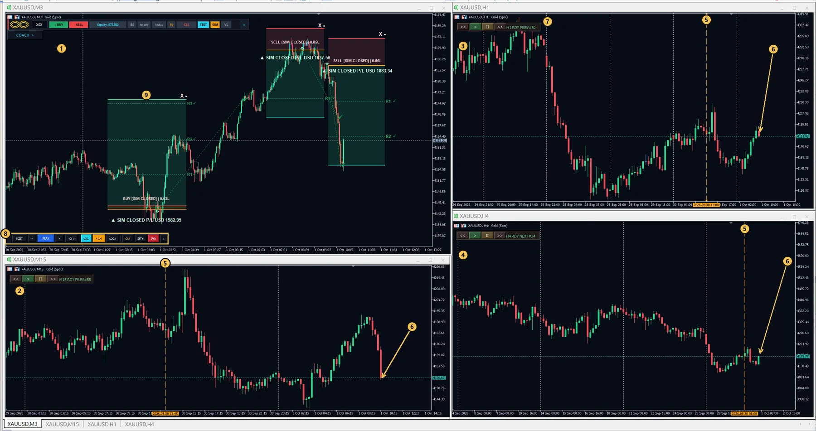This screenshot has width=816, height=431.
Task: Click green play > in XAUUSD,M15 chart
Action: click(28, 279)
